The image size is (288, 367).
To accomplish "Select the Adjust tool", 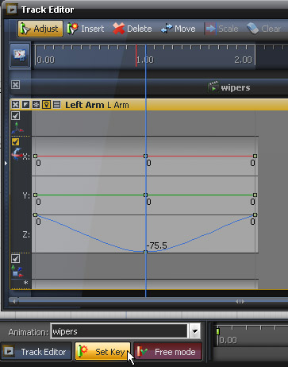I will click(x=40, y=29).
